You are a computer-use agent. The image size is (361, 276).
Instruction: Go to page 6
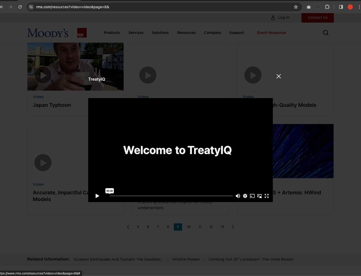148,227
